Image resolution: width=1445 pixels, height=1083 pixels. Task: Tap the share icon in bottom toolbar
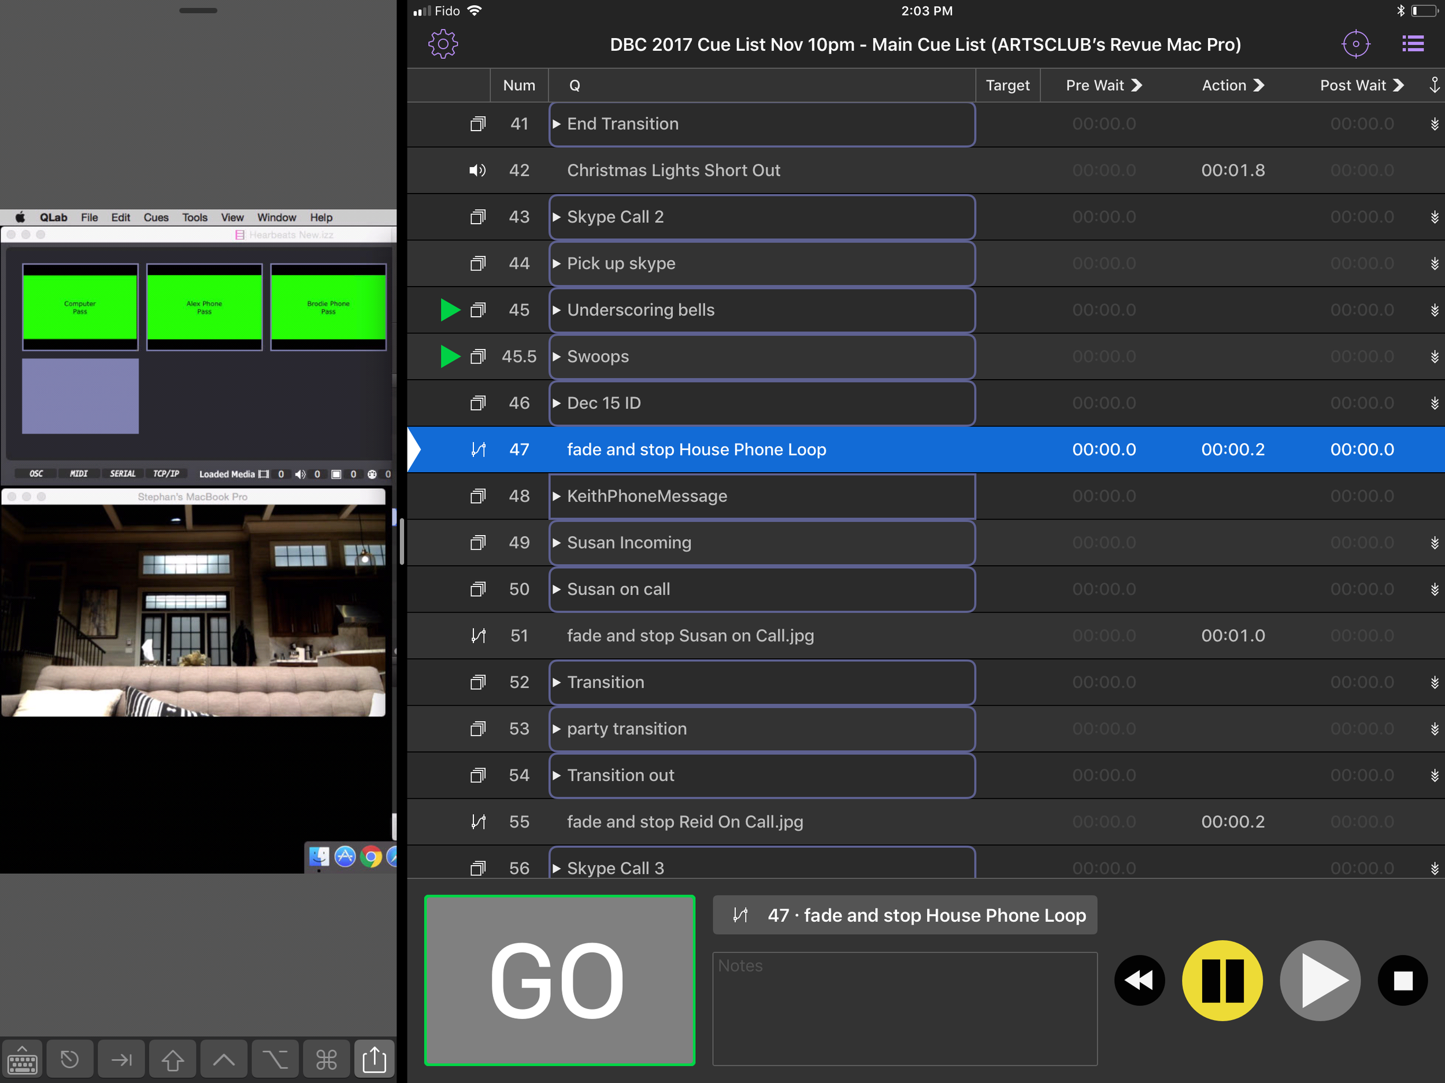(375, 1059)
